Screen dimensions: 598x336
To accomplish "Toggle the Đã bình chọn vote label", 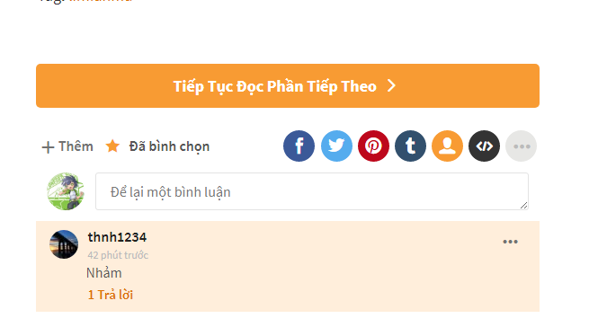I will 169,146.
